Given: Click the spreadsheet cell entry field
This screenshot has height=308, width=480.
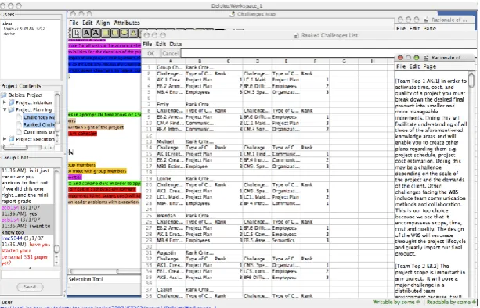Looking at the screenshot, I should coord(287,53).
